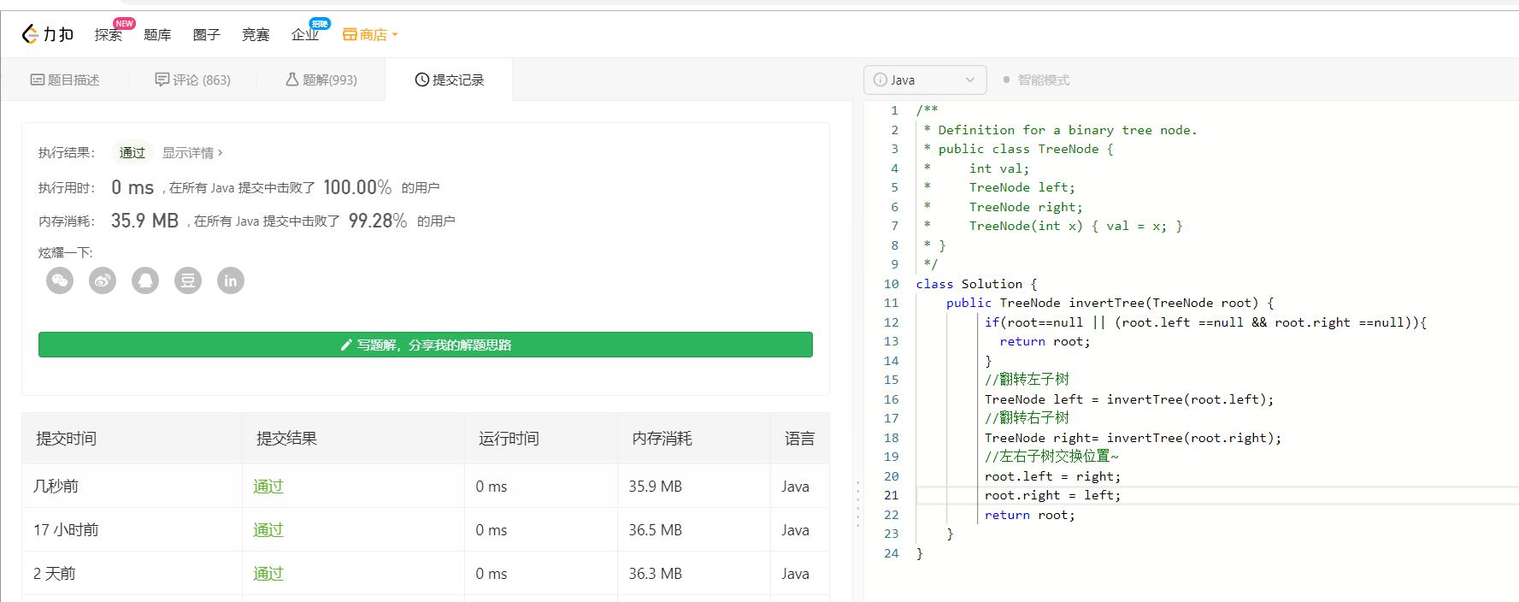Toggle 智能模式 smart mode
Viewport: 1519px width, 602px height.
(1035, 80)
